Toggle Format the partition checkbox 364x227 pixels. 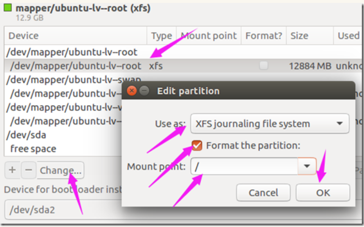point(197,146)
